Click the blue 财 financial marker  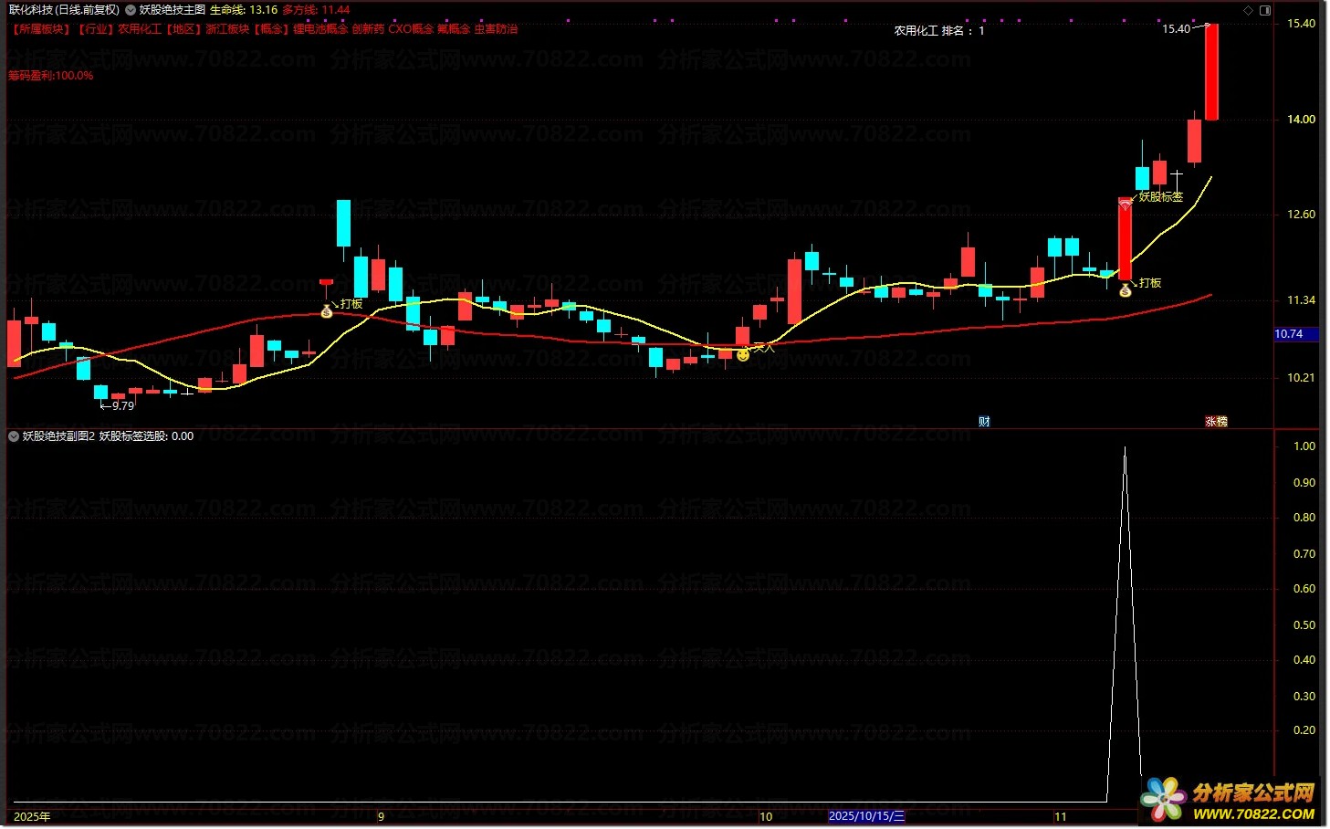point(984,421)
